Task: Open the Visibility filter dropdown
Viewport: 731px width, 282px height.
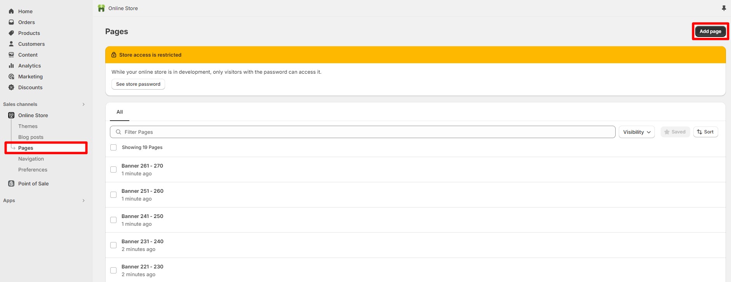Action: point(636,132)
